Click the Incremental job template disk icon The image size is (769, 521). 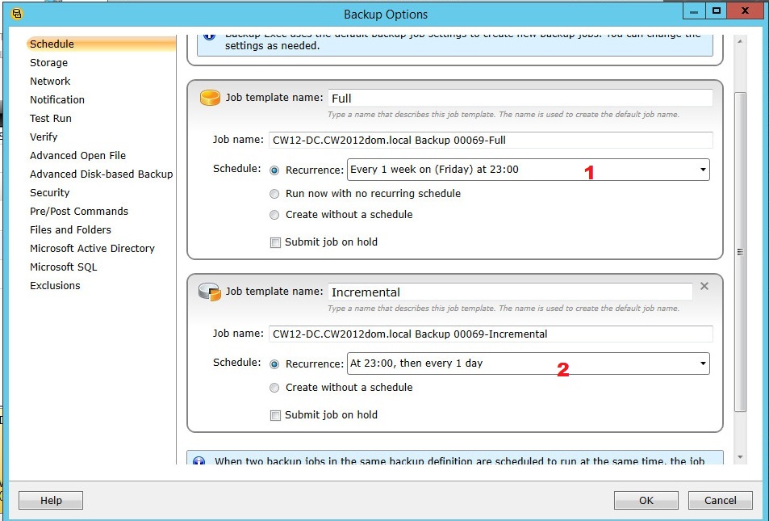[210, 292]
